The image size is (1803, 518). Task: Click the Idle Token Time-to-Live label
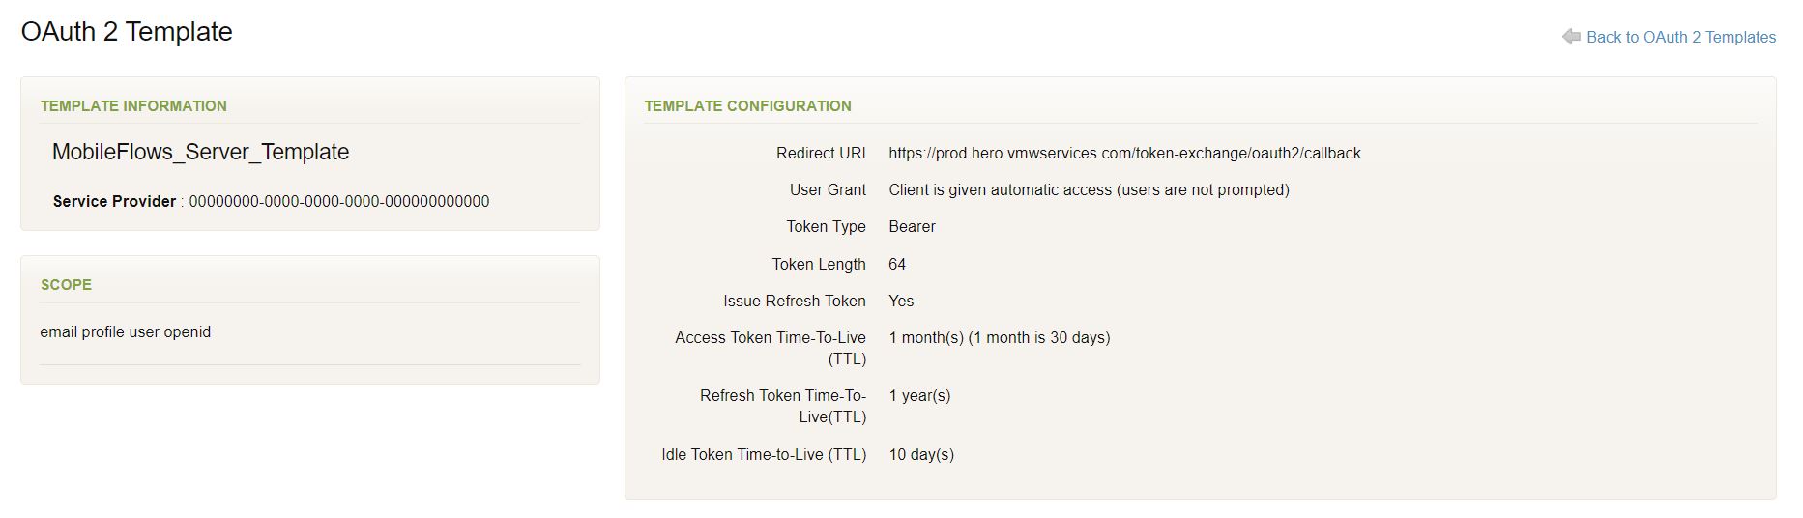(764, 454)
